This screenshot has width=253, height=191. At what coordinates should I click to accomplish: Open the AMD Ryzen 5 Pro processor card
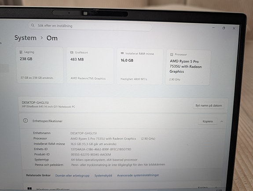[x=188, y=67]
